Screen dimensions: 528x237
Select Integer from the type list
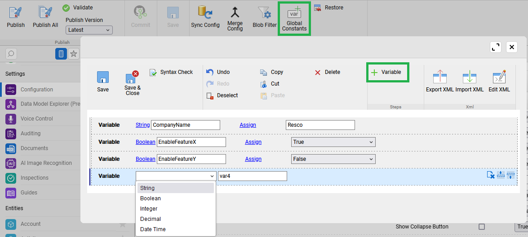click(149, 209)
